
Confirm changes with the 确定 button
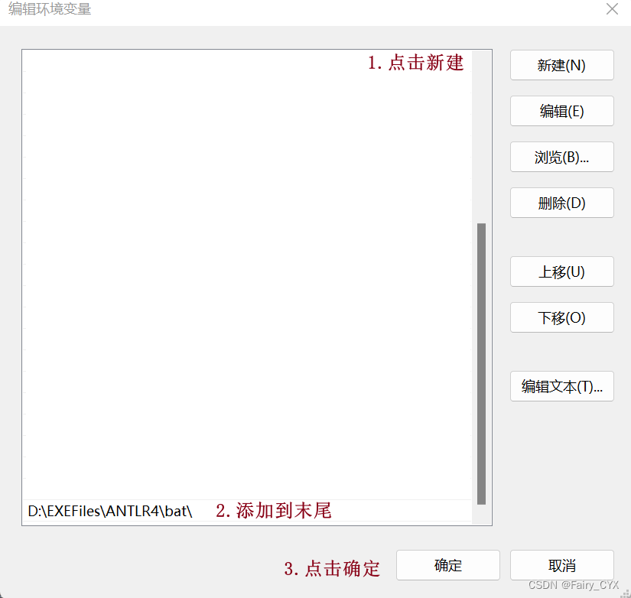pos(447,565)
